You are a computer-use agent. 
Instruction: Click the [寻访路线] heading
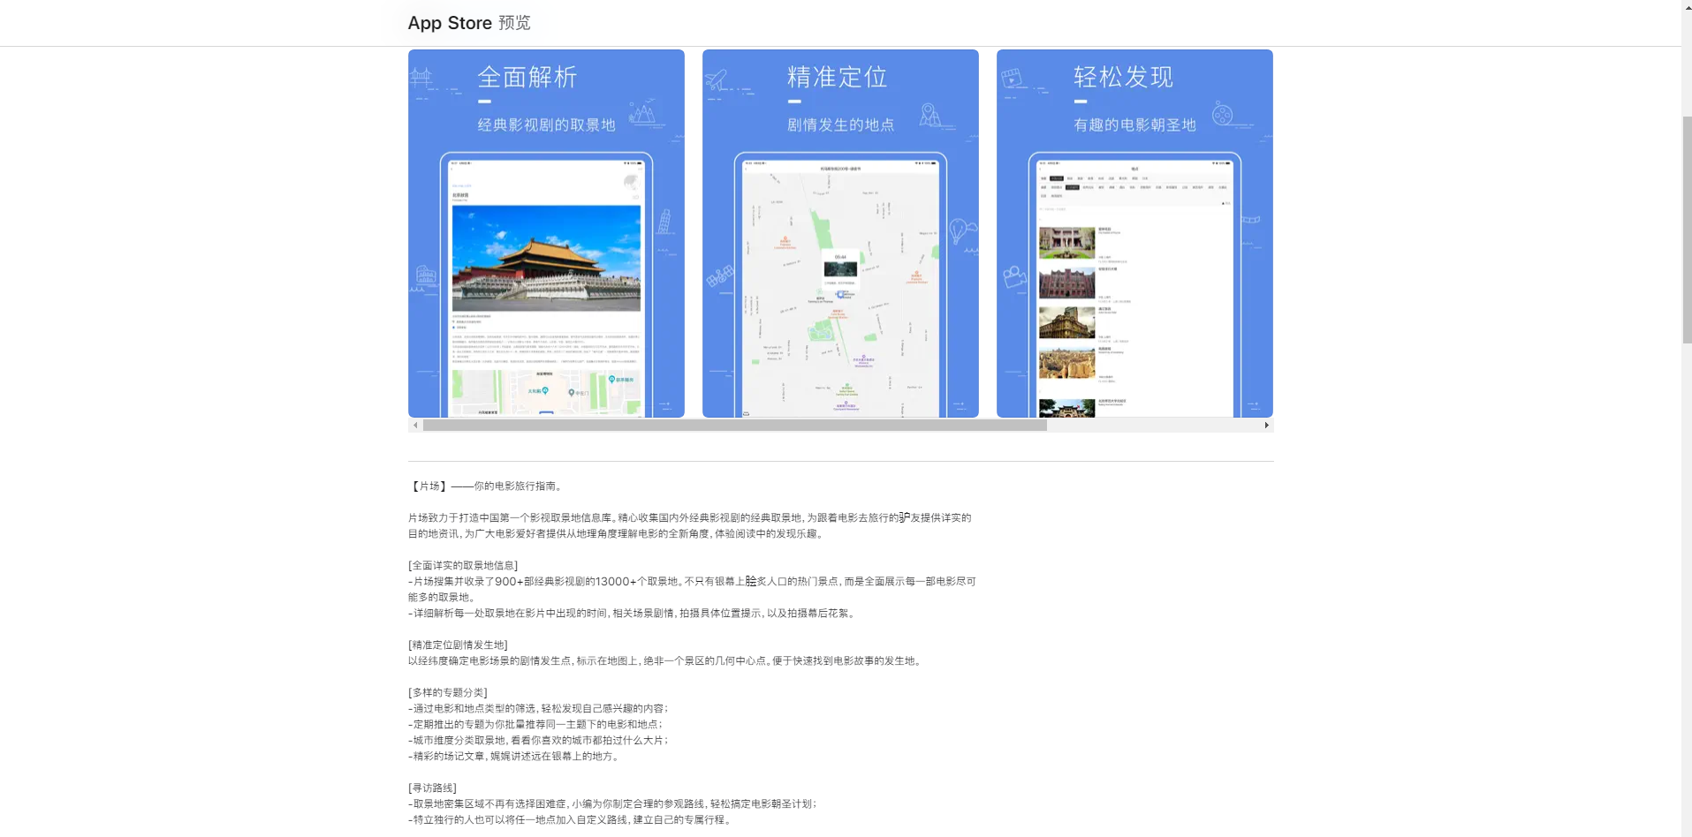pos(432,788)
